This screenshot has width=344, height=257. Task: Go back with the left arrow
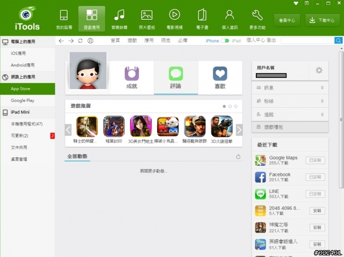click(61, 41)
